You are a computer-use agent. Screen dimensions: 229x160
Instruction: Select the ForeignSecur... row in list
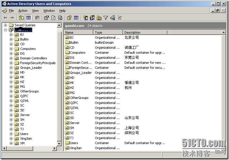click(x=81, y=68)
